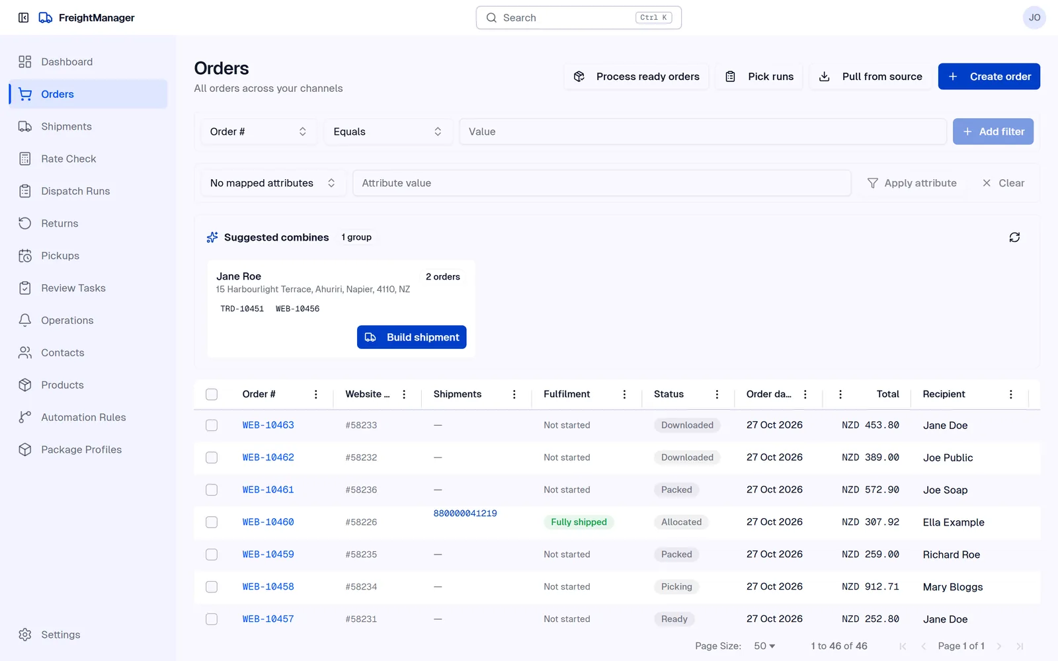Open Fulfilment column options menu
Screen dimensions: 1058x661
tap(624, 395)
